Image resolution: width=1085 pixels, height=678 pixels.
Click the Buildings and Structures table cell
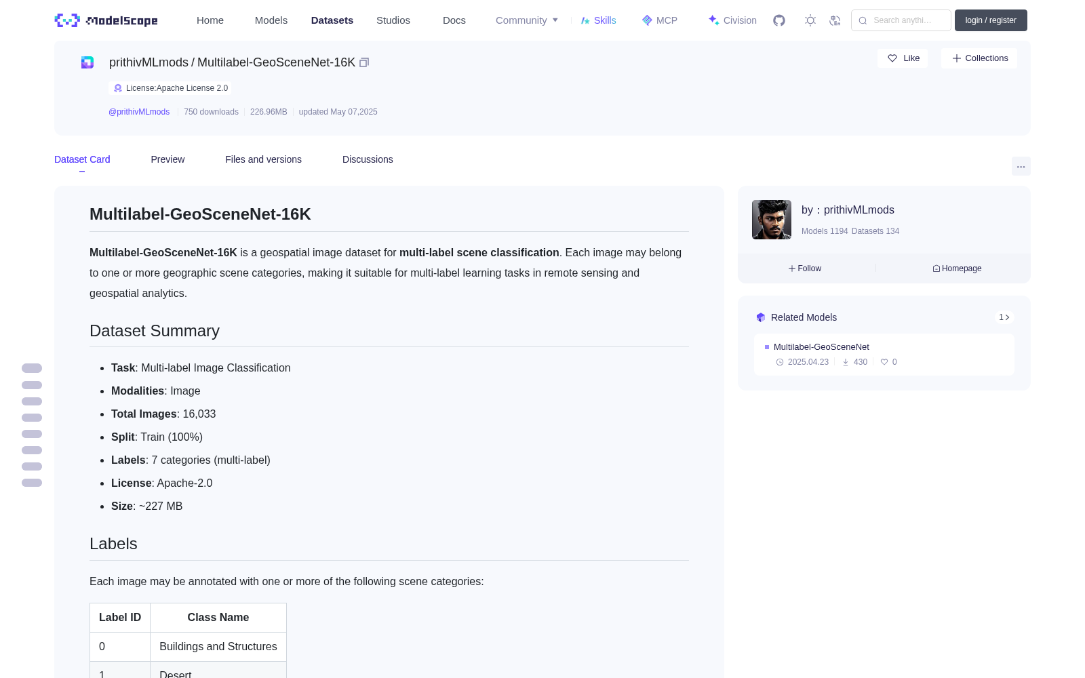point(218,647)
